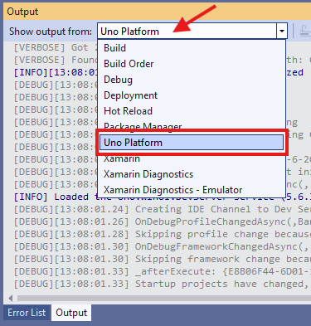The image size is (311, 326).
Task: Click the 'Skipping profile change' log line
Action: [162, 234]
